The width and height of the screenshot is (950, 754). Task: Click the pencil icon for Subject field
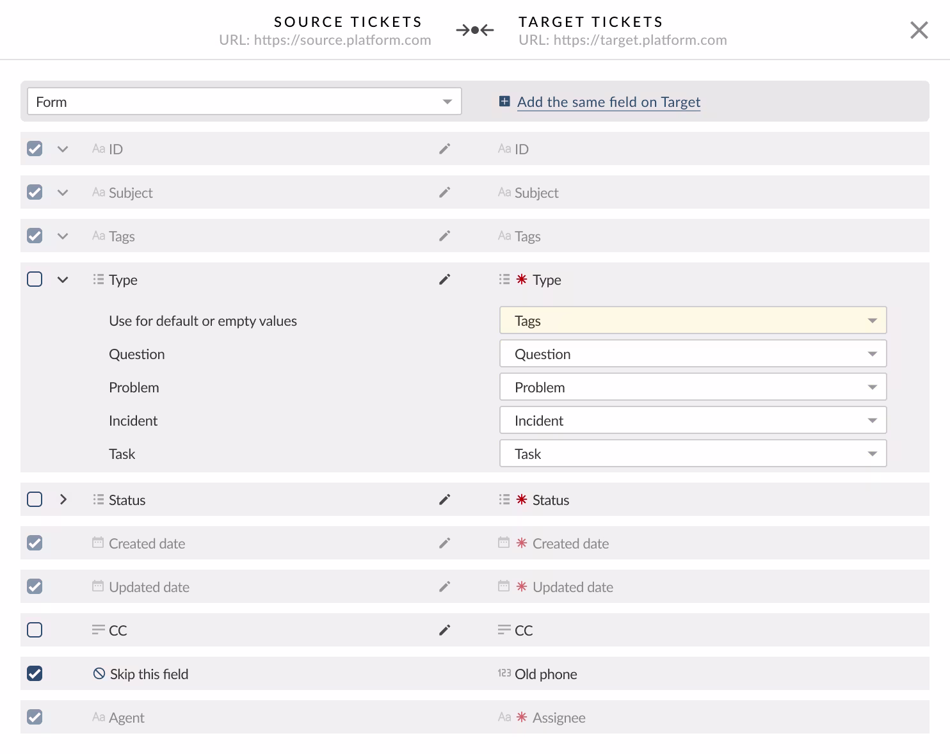444,193
